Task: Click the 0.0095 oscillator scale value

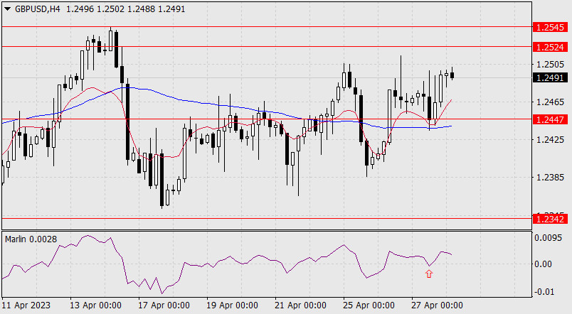Action: 549,238
